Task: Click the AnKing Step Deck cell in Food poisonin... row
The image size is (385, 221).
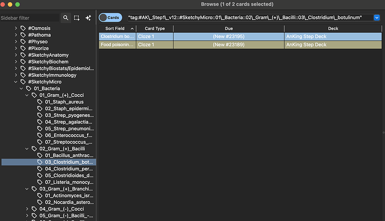Action: pyautogui.click(x=333, y=45)
